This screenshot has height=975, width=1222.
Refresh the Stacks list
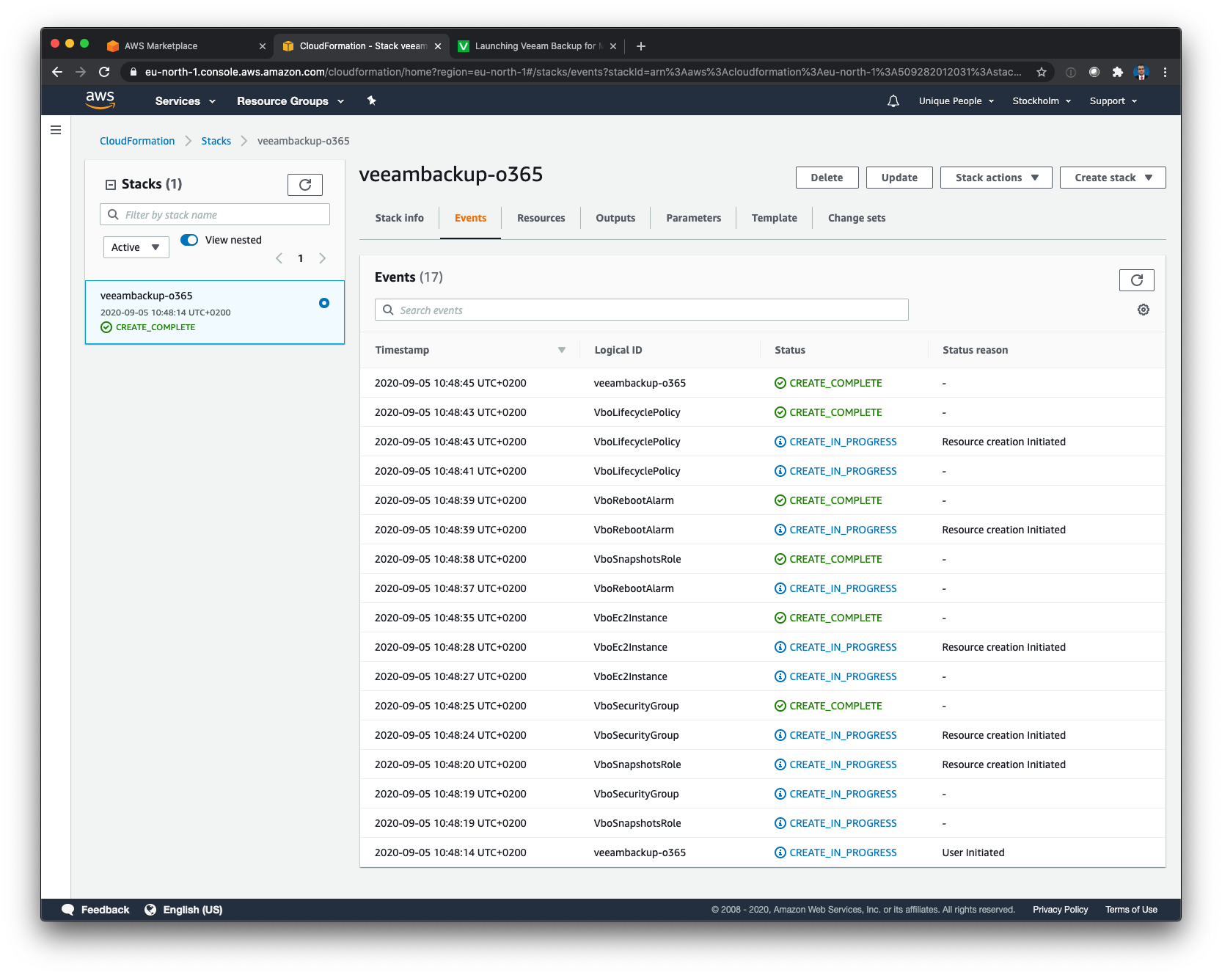(305, 185)
